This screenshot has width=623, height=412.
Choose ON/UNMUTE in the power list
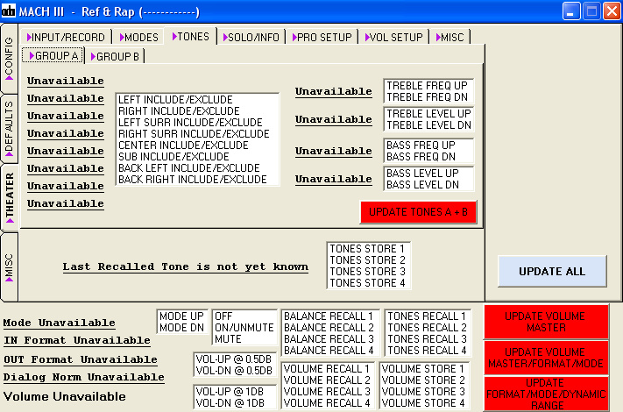pos(244,328)
